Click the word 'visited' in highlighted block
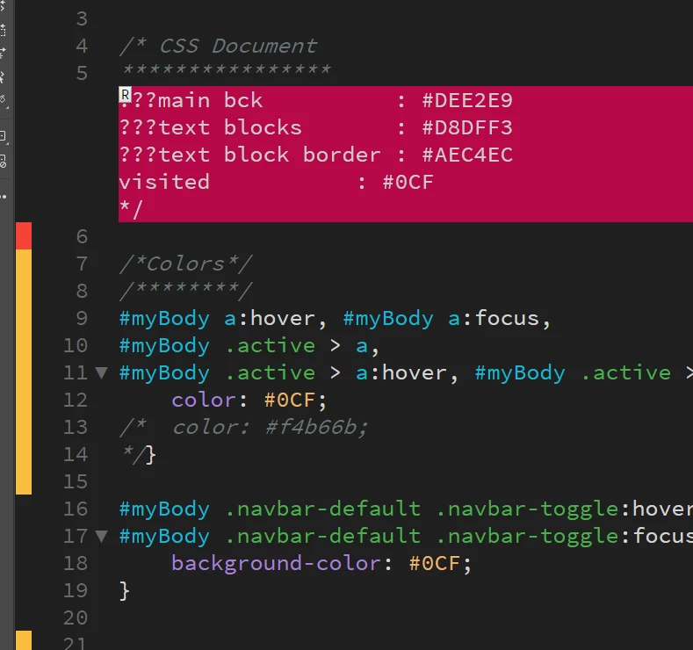This screenshot has height=650, width=693. coord(164,182)
